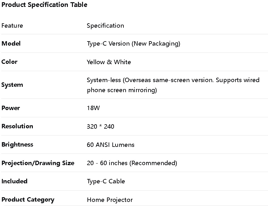
Task: Select the Projection/Drawing Size label
Action: tap(38, 163)
